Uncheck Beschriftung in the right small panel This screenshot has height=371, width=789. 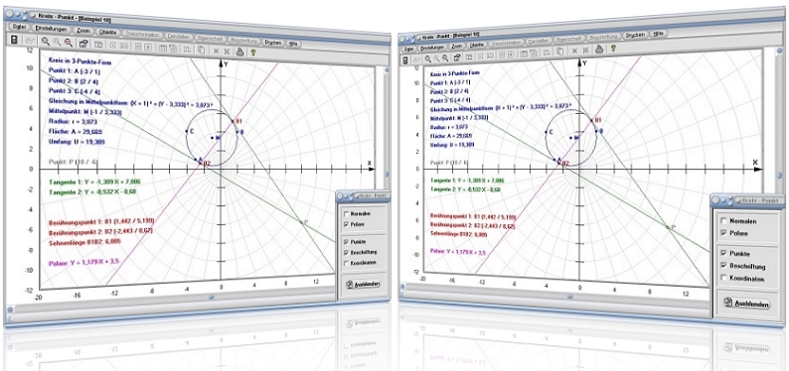[x=723, y=266]
